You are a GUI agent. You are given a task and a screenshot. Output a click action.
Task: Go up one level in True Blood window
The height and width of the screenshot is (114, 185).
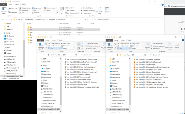click(x=12, y=19)
